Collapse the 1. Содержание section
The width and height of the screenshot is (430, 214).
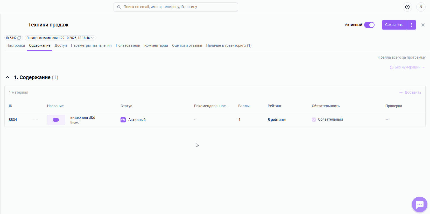(x=8, y=78)
